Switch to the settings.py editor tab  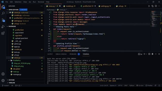click(106, 6)
